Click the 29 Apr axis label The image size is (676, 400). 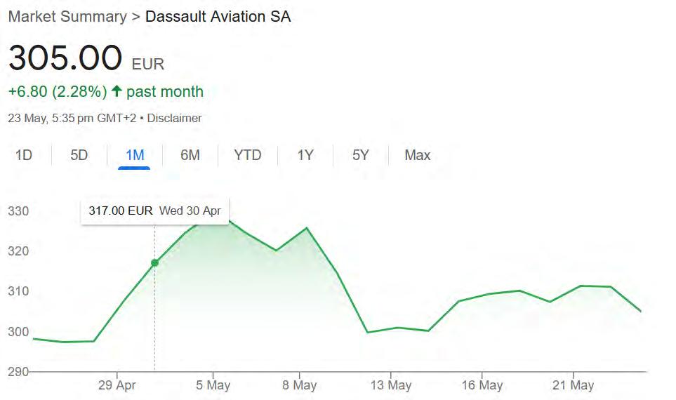coord(117,385)
